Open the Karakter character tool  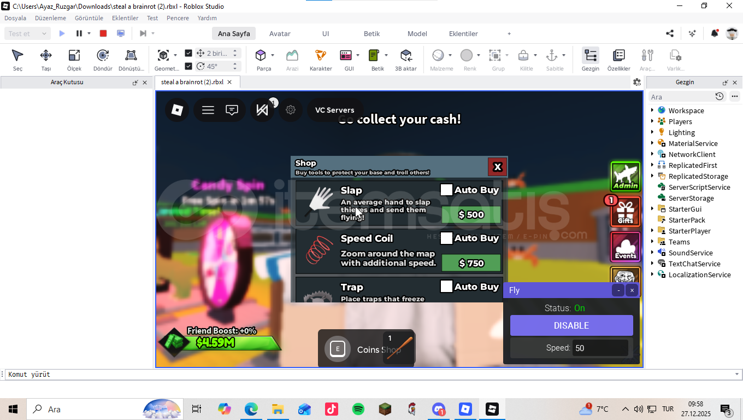[x=321, y=60]
